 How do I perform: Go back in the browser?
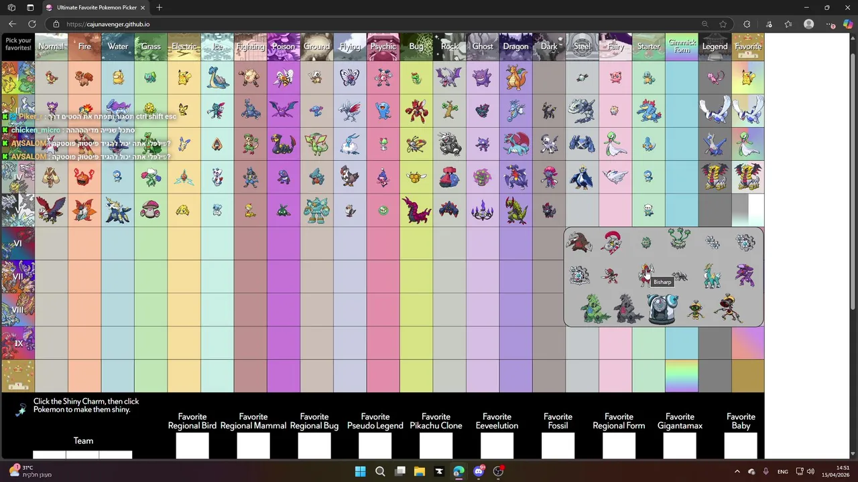click(x=12, y=24)
